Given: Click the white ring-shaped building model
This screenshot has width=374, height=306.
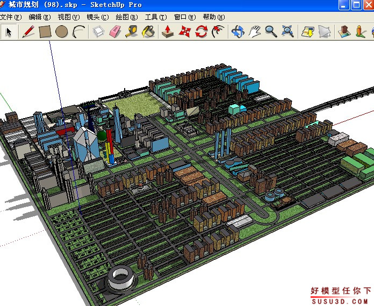Looking at the screenshot, I should point(120,278).
